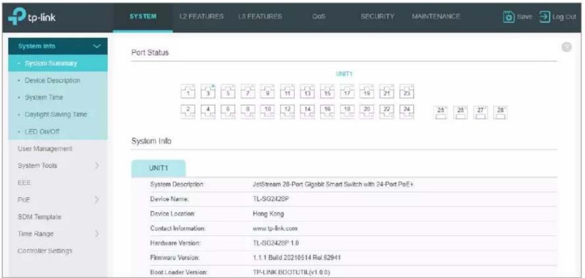Select SFP port 27 icon
The image size is (585, 278).
pos(481,113)
